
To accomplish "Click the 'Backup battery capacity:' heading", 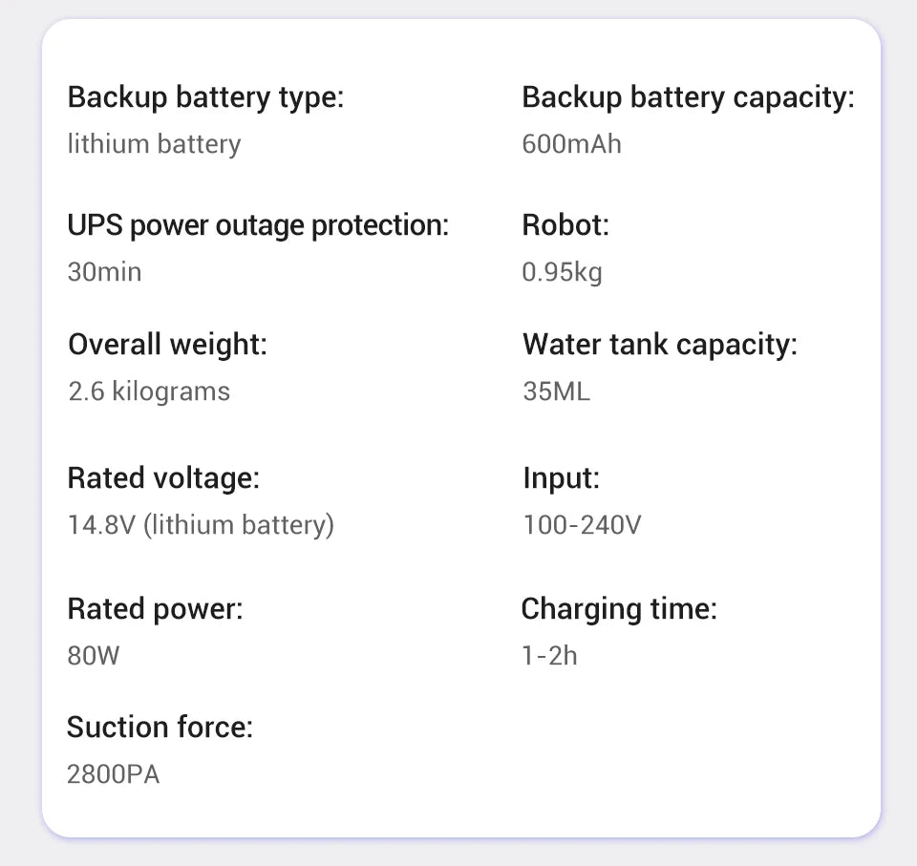I will coord(688,97).
